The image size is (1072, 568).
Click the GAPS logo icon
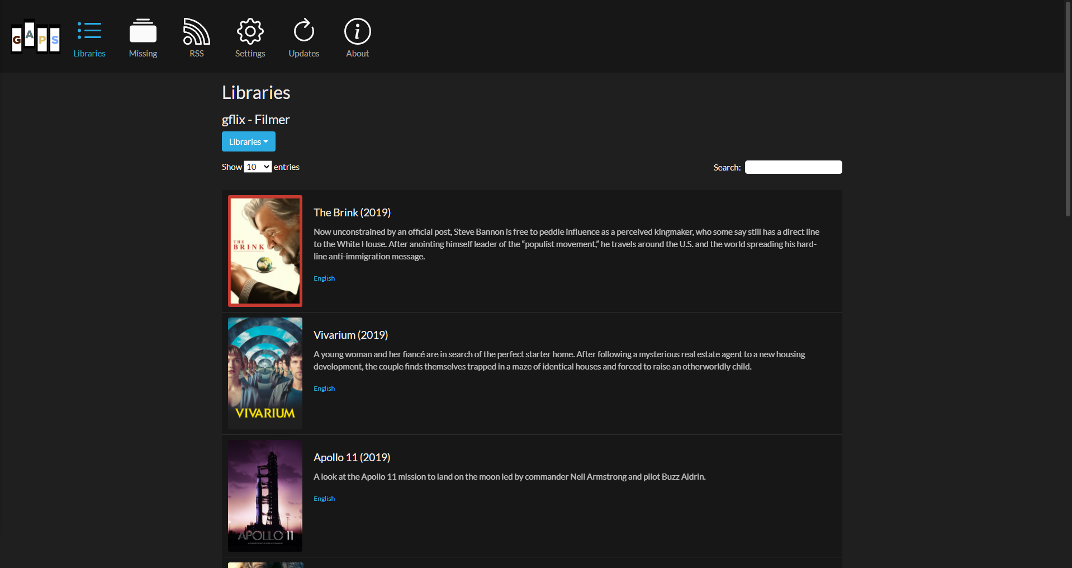pos(36,37)
